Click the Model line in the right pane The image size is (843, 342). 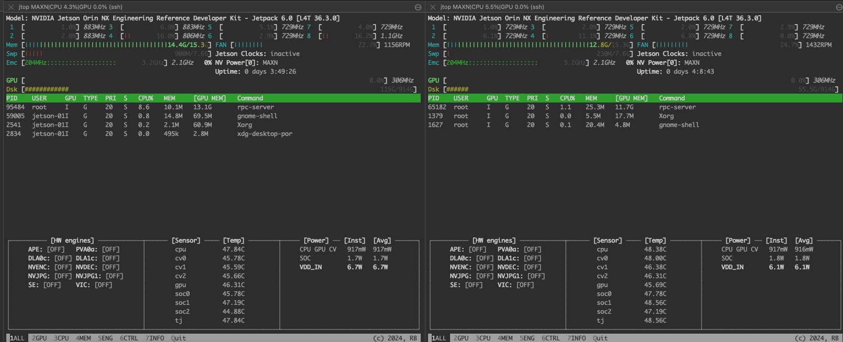point(595,18)
